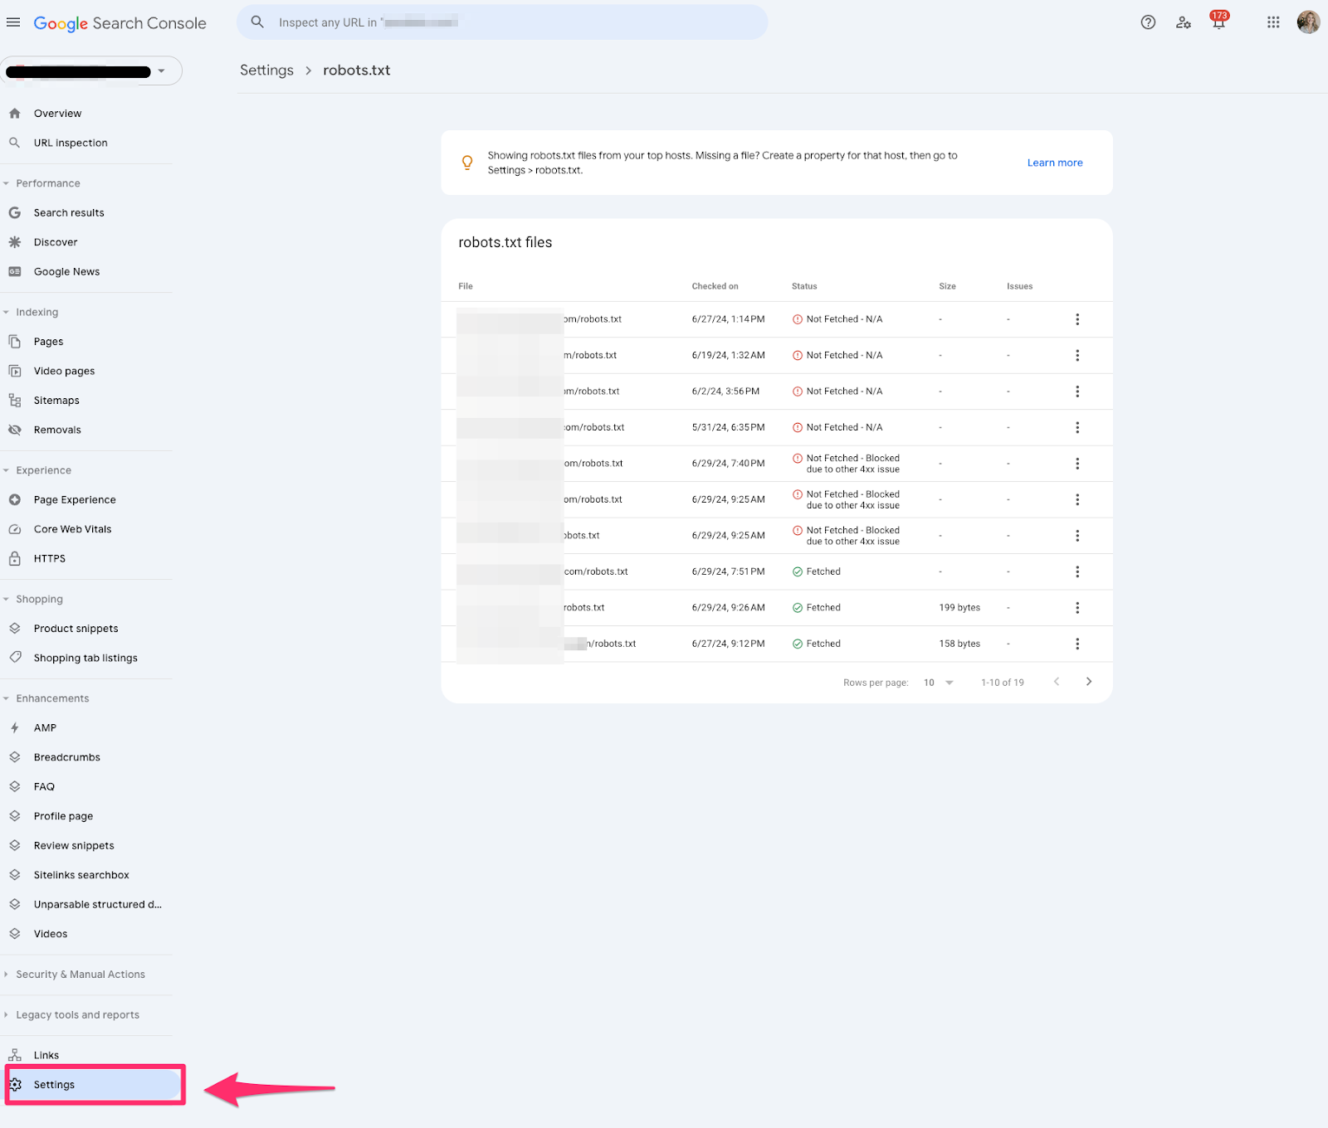This screenshot has width=1328, height=1128.
Task: Expand Legacy tools and reports section
Action: pos(6,1015)
